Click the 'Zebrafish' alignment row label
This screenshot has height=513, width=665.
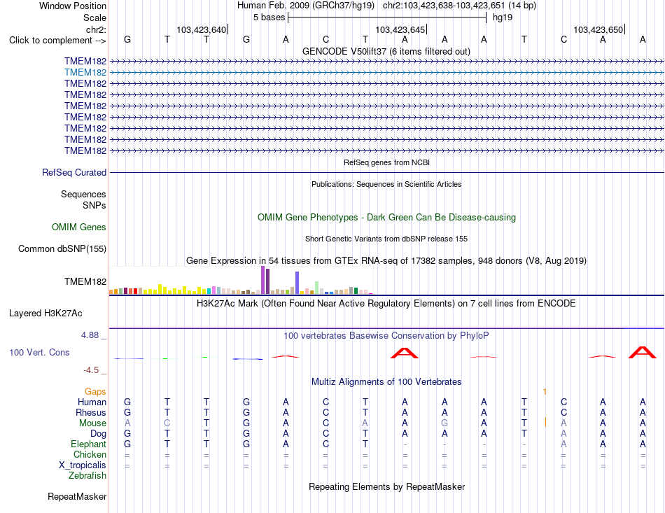pos(87,476)
